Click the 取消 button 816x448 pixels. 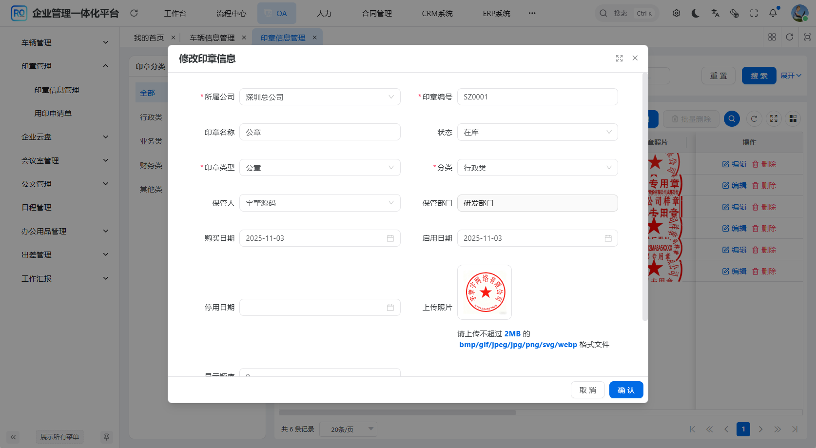pyautogui.click(x=587, y=390)
